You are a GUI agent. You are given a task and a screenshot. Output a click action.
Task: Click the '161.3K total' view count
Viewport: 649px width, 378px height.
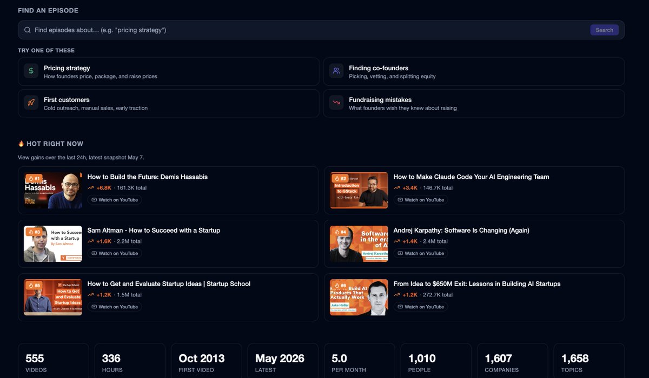(131, 188)
